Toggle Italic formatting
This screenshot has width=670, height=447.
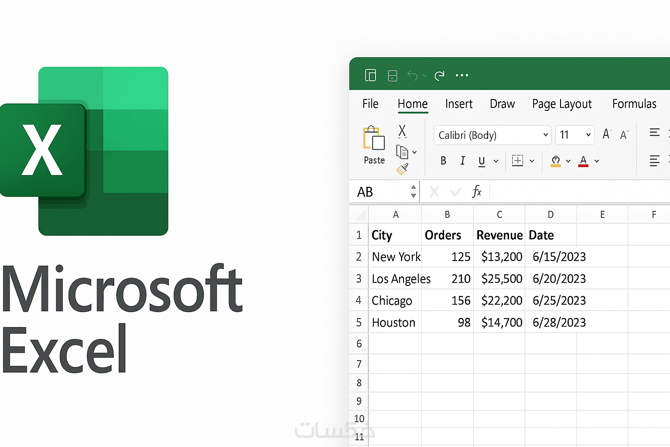click(x=463, y=161)
